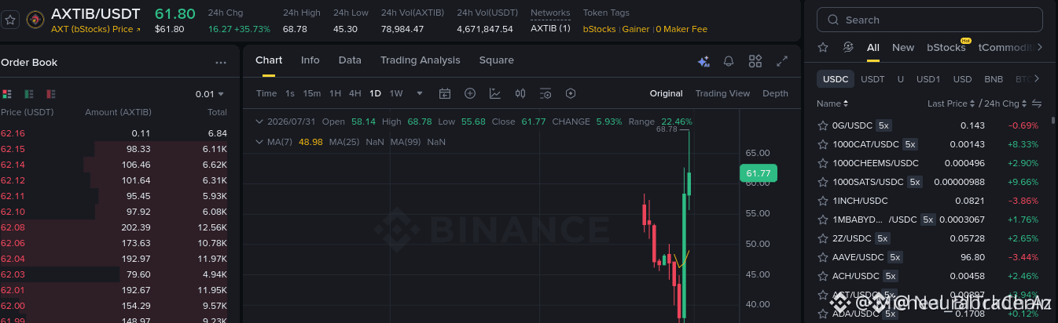Viewport: 1058px width, 323px height.
Task: Expand chart to fullscreen
Action: pos(782,61)
